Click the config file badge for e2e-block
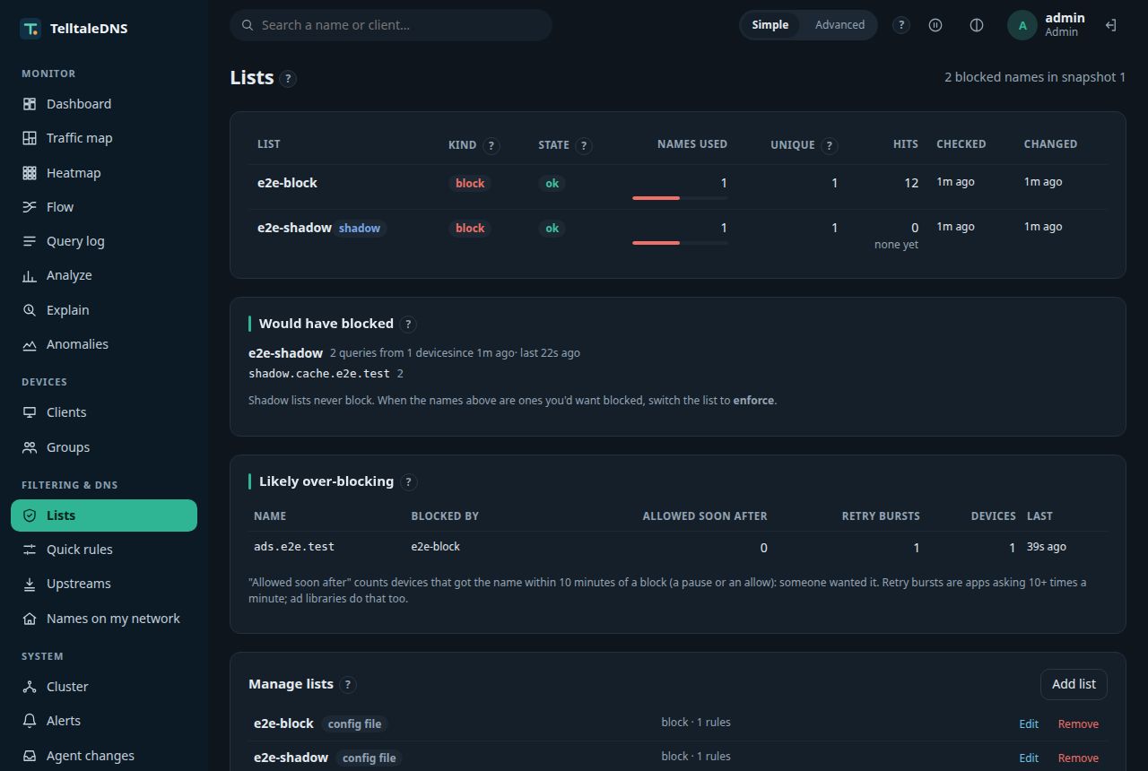 click(354, 724)
